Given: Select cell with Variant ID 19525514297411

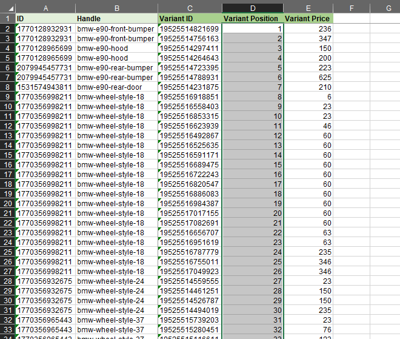Looking at the screenshot, I should (x=190, y=49).
